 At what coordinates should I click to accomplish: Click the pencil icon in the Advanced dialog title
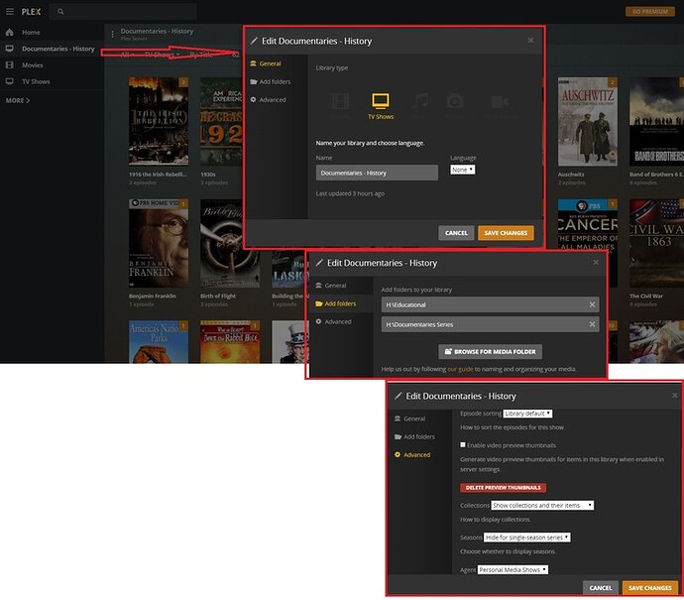pyautogui.click(x=398, y=396)
